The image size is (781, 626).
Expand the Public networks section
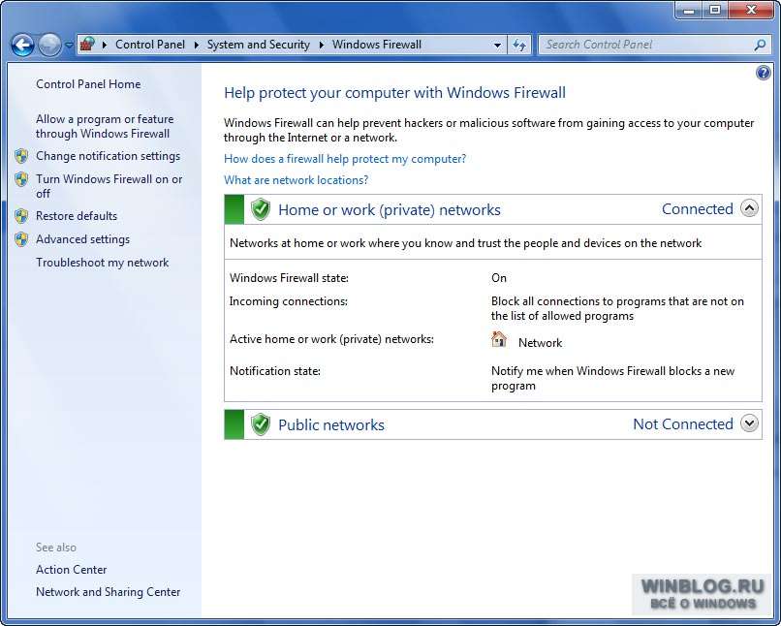[x=749, y=423]
